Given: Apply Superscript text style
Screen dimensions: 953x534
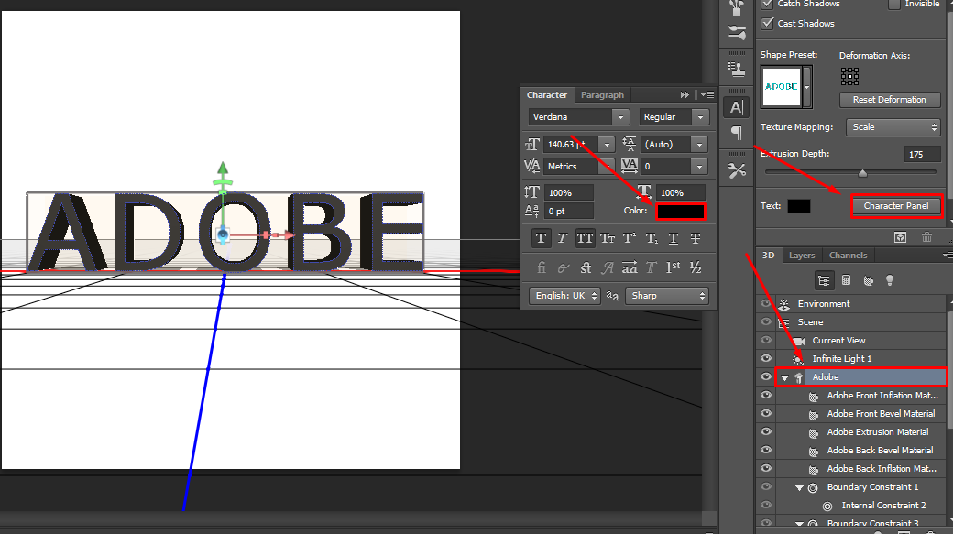Looking at the screenshot, I should pos(629,239).
